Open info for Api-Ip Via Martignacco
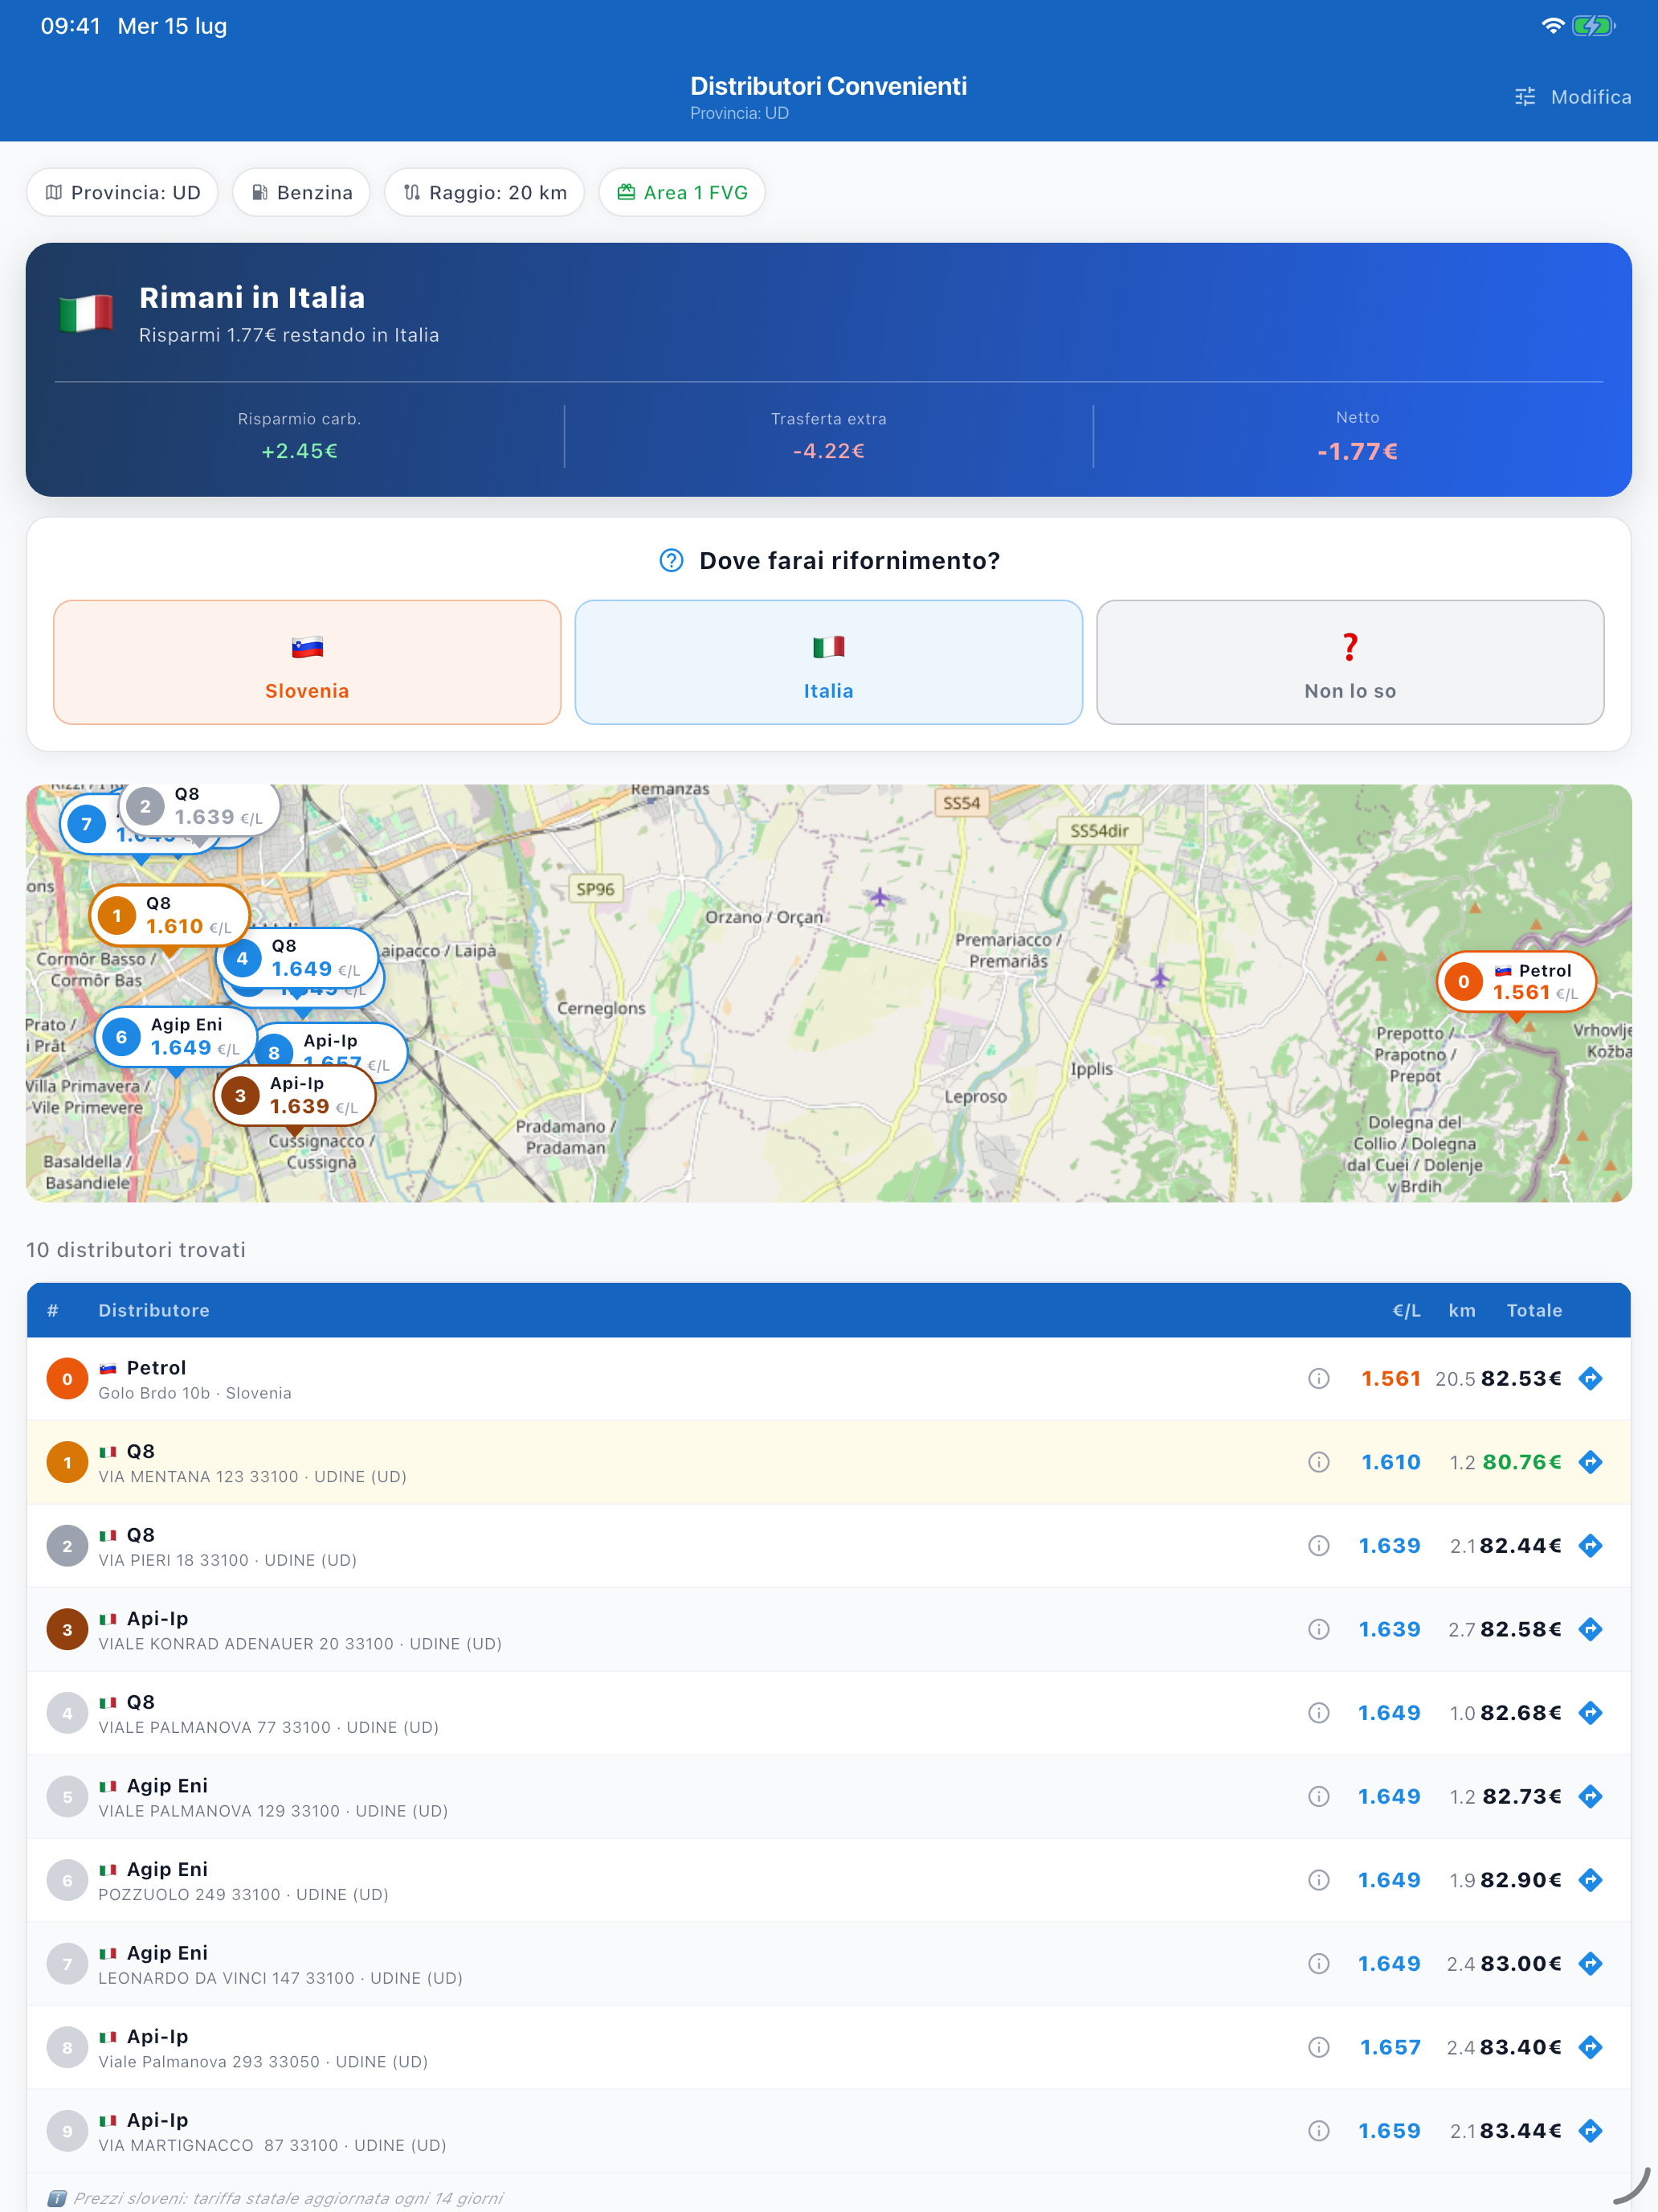1658x2212 pixels. [x=1318, y=2131]
